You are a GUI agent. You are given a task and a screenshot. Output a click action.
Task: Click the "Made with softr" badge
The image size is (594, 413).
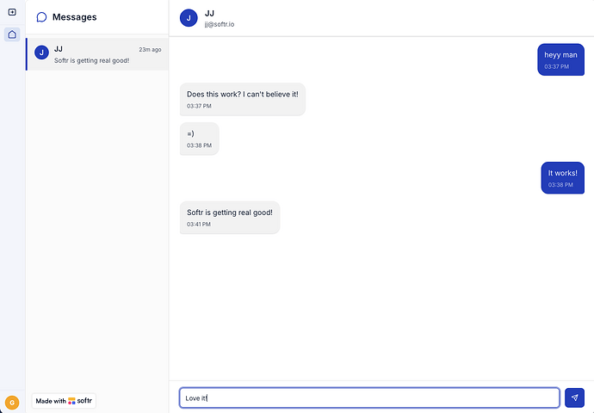[x=64, y=401]
